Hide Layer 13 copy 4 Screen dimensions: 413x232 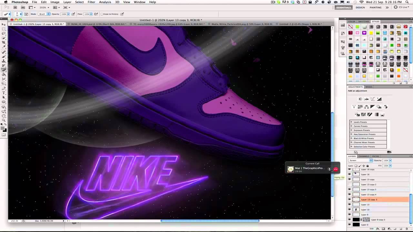(349, 195)
